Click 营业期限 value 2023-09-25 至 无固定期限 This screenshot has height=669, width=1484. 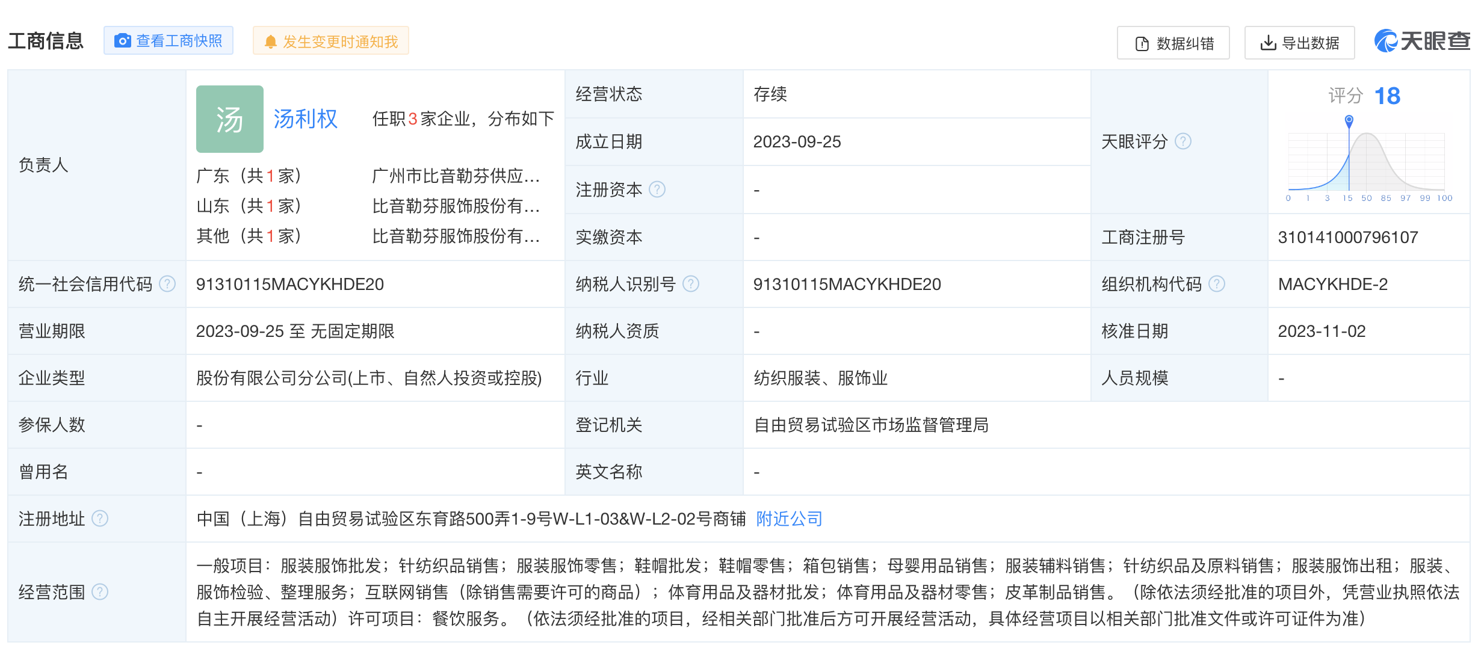coord(295,331)
